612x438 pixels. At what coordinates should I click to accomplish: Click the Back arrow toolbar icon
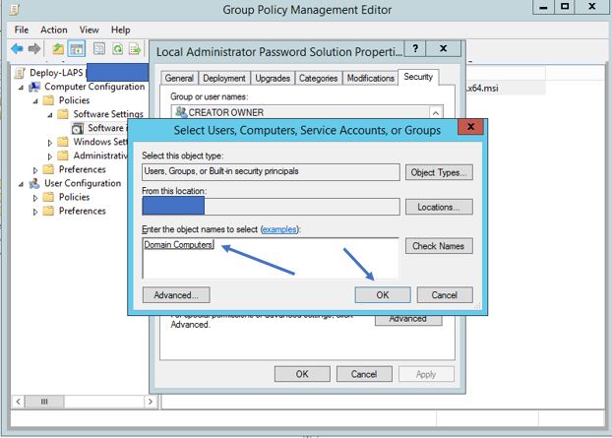(17, 49)
